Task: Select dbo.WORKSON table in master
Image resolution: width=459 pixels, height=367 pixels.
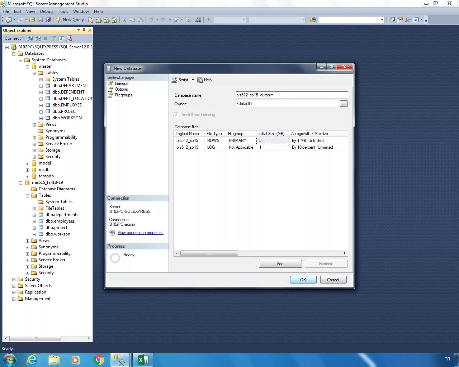Action: 67,118
